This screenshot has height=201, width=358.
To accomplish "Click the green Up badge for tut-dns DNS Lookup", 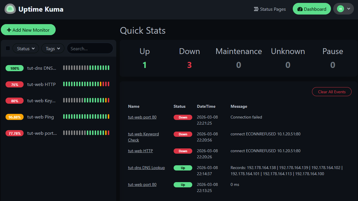I will point(183,168).
